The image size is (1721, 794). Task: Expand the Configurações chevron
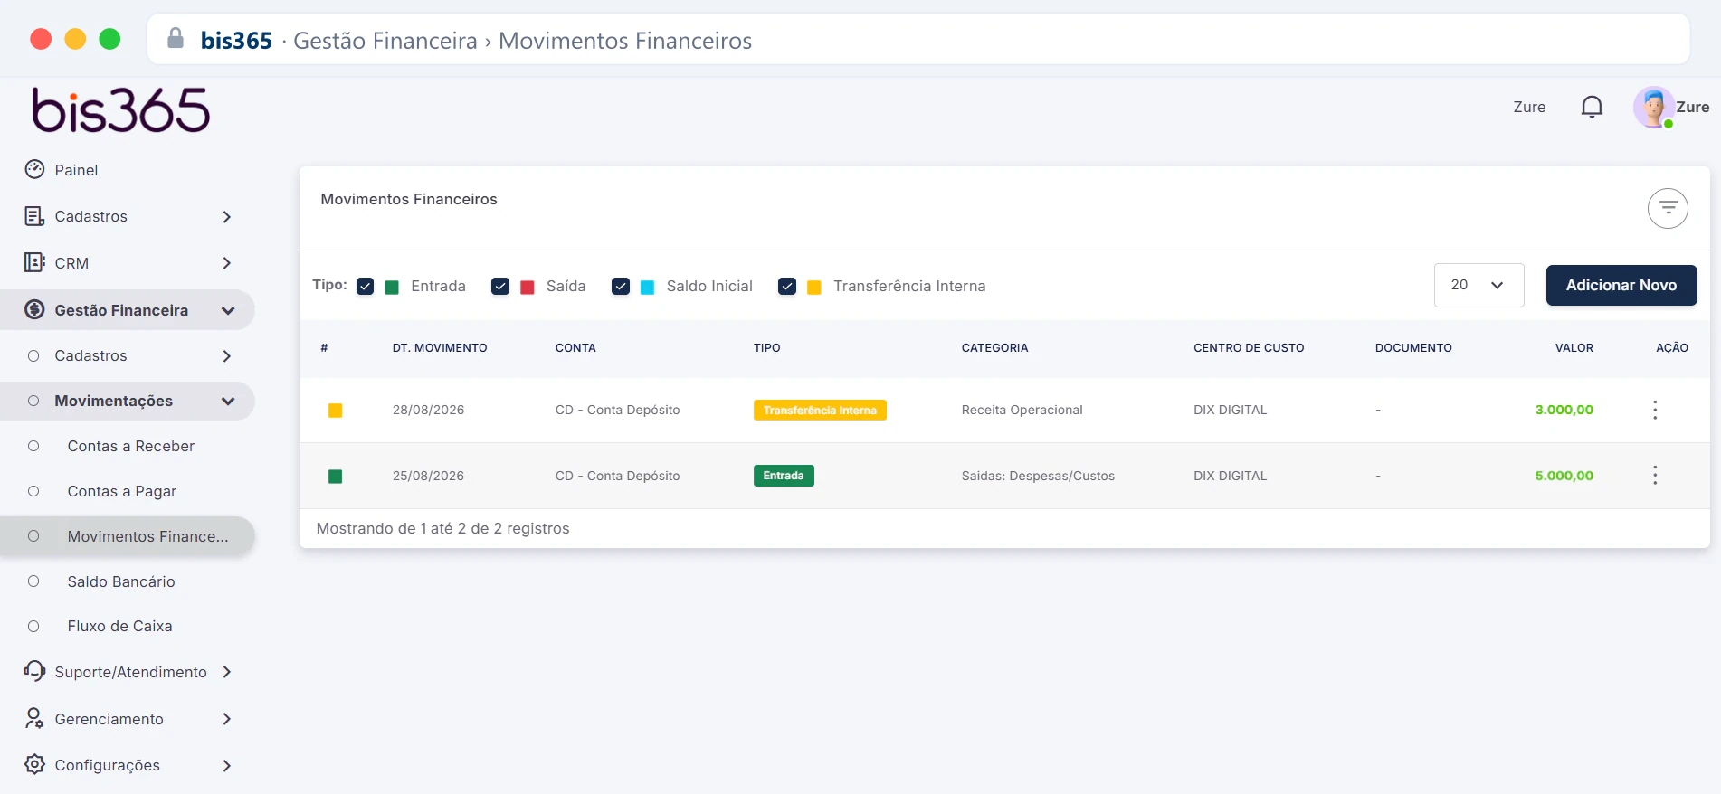pos(227,765)
